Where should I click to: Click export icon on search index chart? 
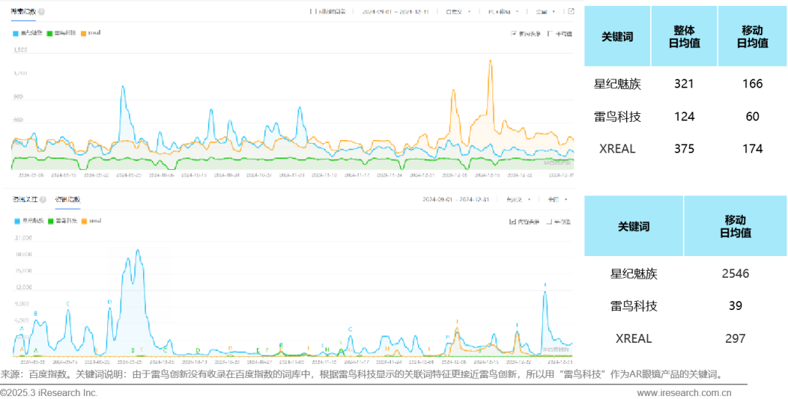pyautogui.click(x=571, y=11)
